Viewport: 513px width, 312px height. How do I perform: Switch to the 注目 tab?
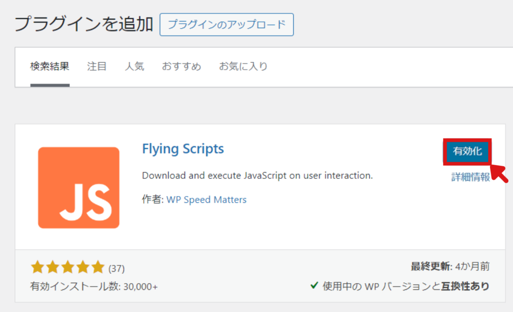click(x=97, y=66)
